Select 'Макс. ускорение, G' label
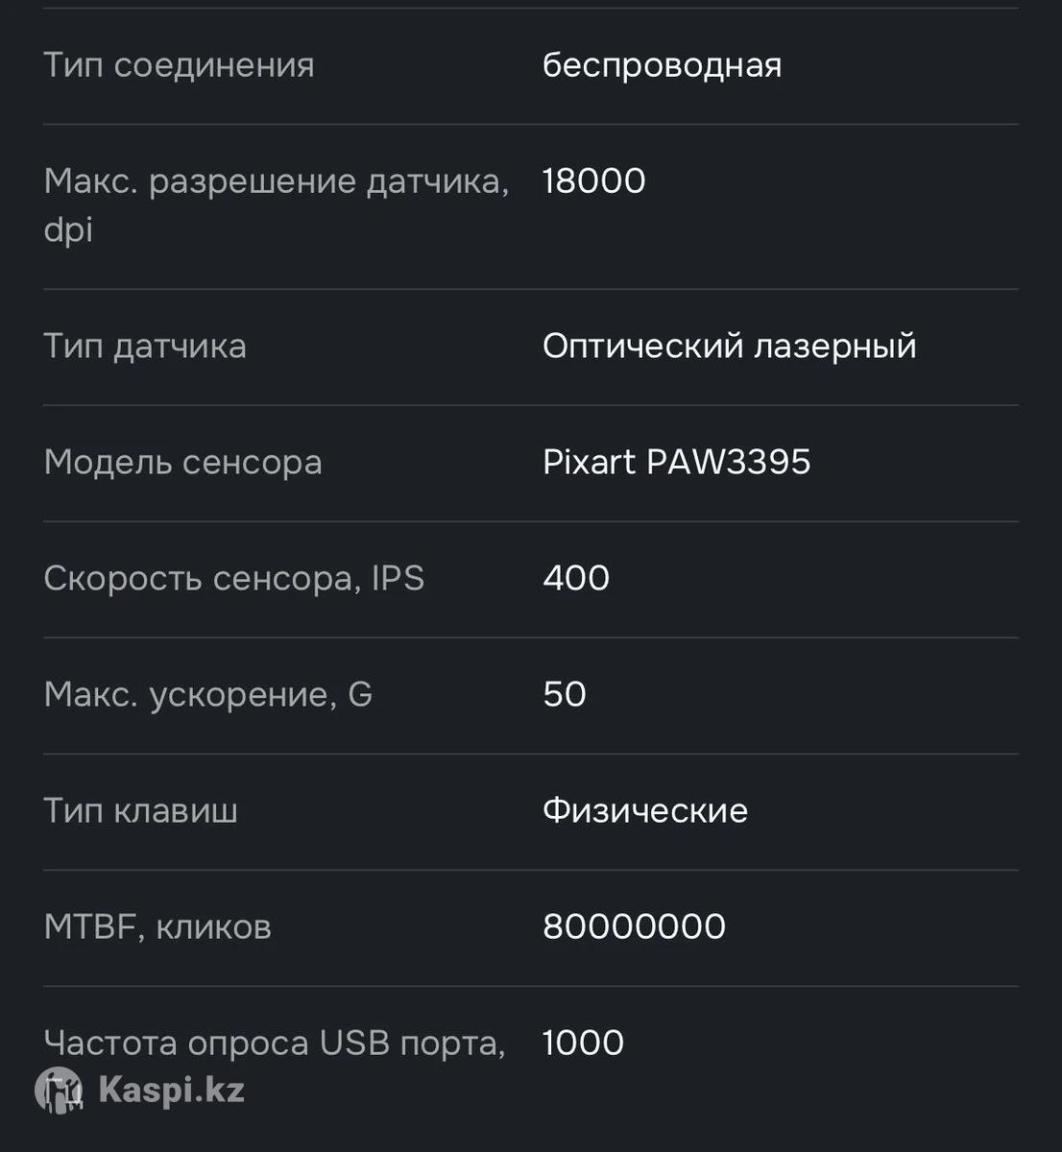 click(207, 694)
